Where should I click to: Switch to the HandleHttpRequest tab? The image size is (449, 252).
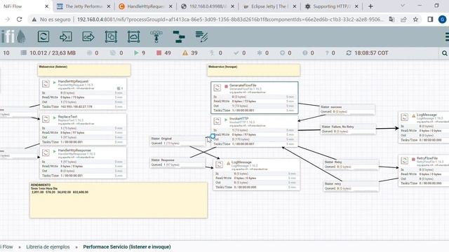pos(145,6)
